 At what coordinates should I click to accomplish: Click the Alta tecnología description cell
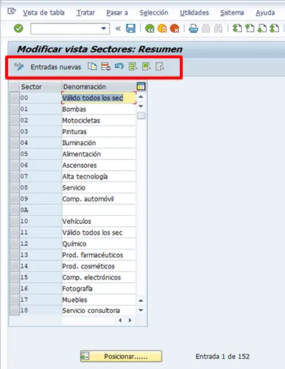(99, 176)
